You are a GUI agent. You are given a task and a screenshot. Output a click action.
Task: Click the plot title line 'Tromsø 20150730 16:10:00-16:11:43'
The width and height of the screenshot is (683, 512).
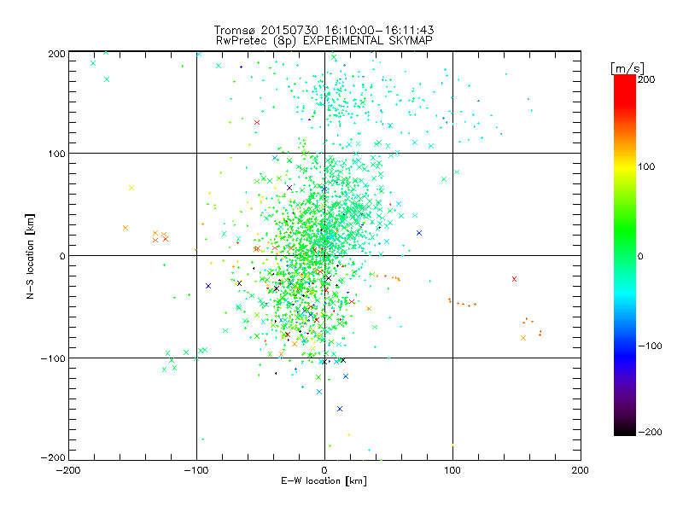(324, 30)
